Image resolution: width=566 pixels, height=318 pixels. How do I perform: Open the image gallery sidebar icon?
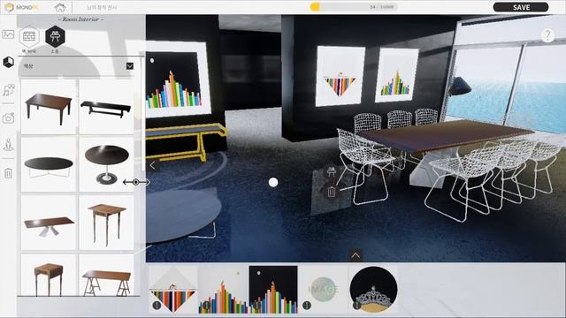tap(8, 34)
